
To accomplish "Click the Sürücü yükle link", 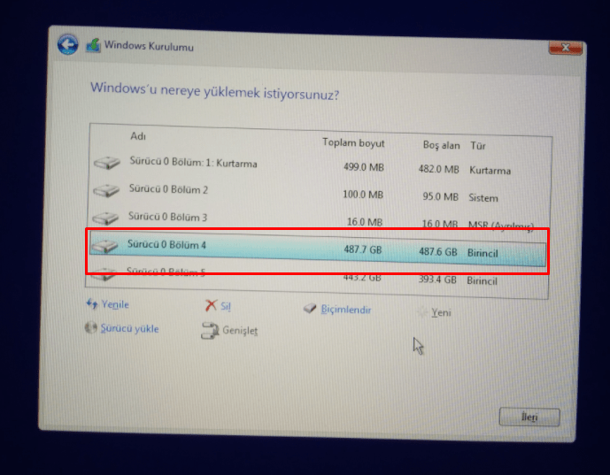I will (129, 329).
